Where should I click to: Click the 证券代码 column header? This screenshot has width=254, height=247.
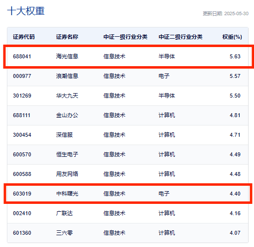[x=24, y=37]
